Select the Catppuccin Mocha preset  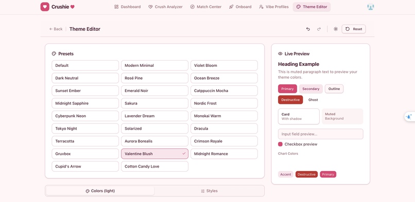[224, 90]
